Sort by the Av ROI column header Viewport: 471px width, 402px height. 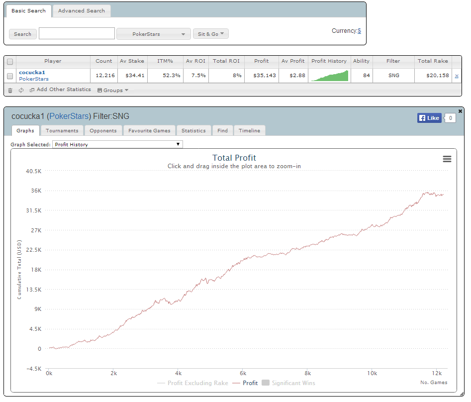click(195, 61)
